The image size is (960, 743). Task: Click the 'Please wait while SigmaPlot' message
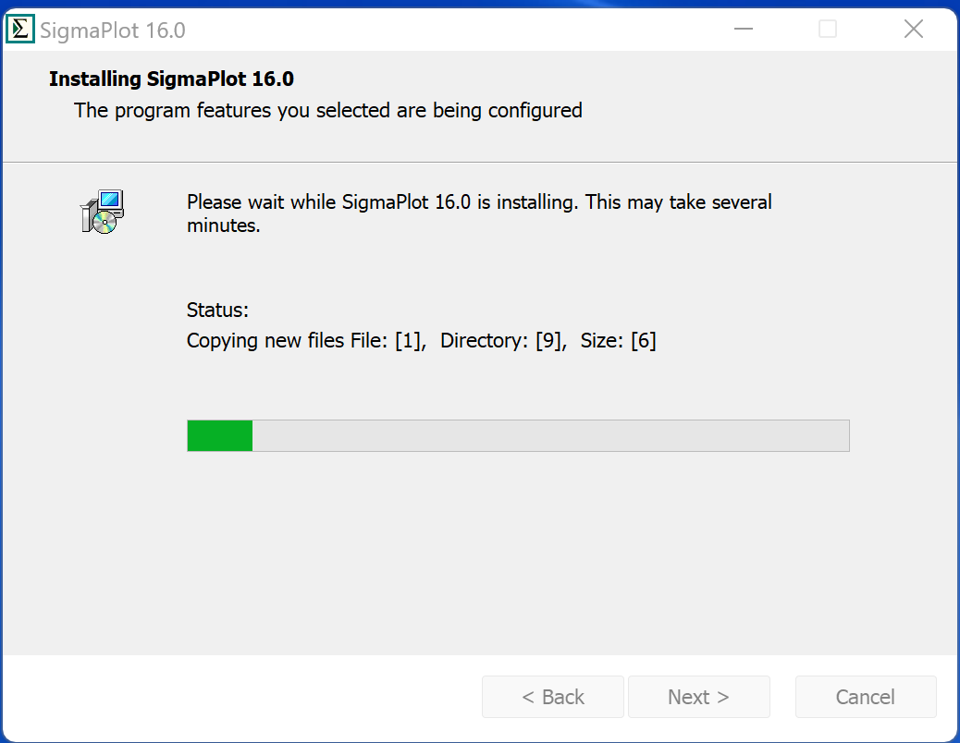(x=479, y=213)
